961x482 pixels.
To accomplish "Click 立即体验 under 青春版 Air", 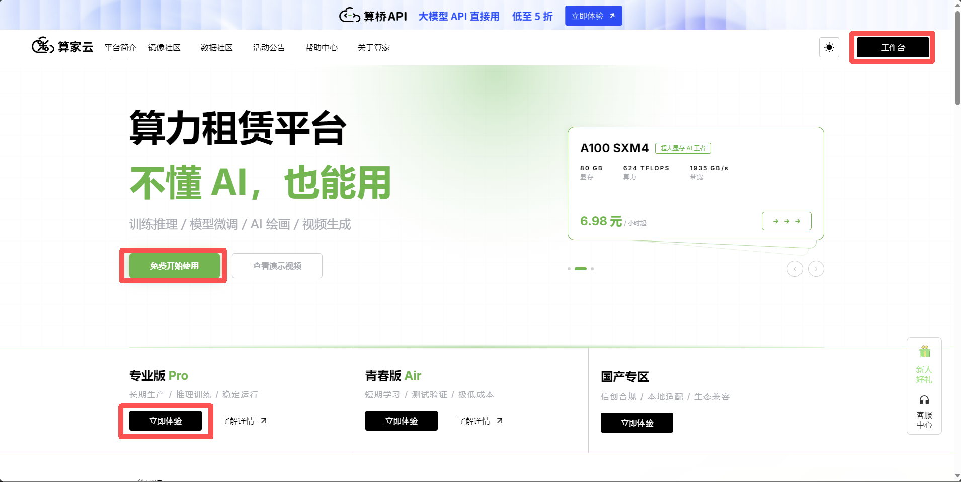I will (402, 421).
